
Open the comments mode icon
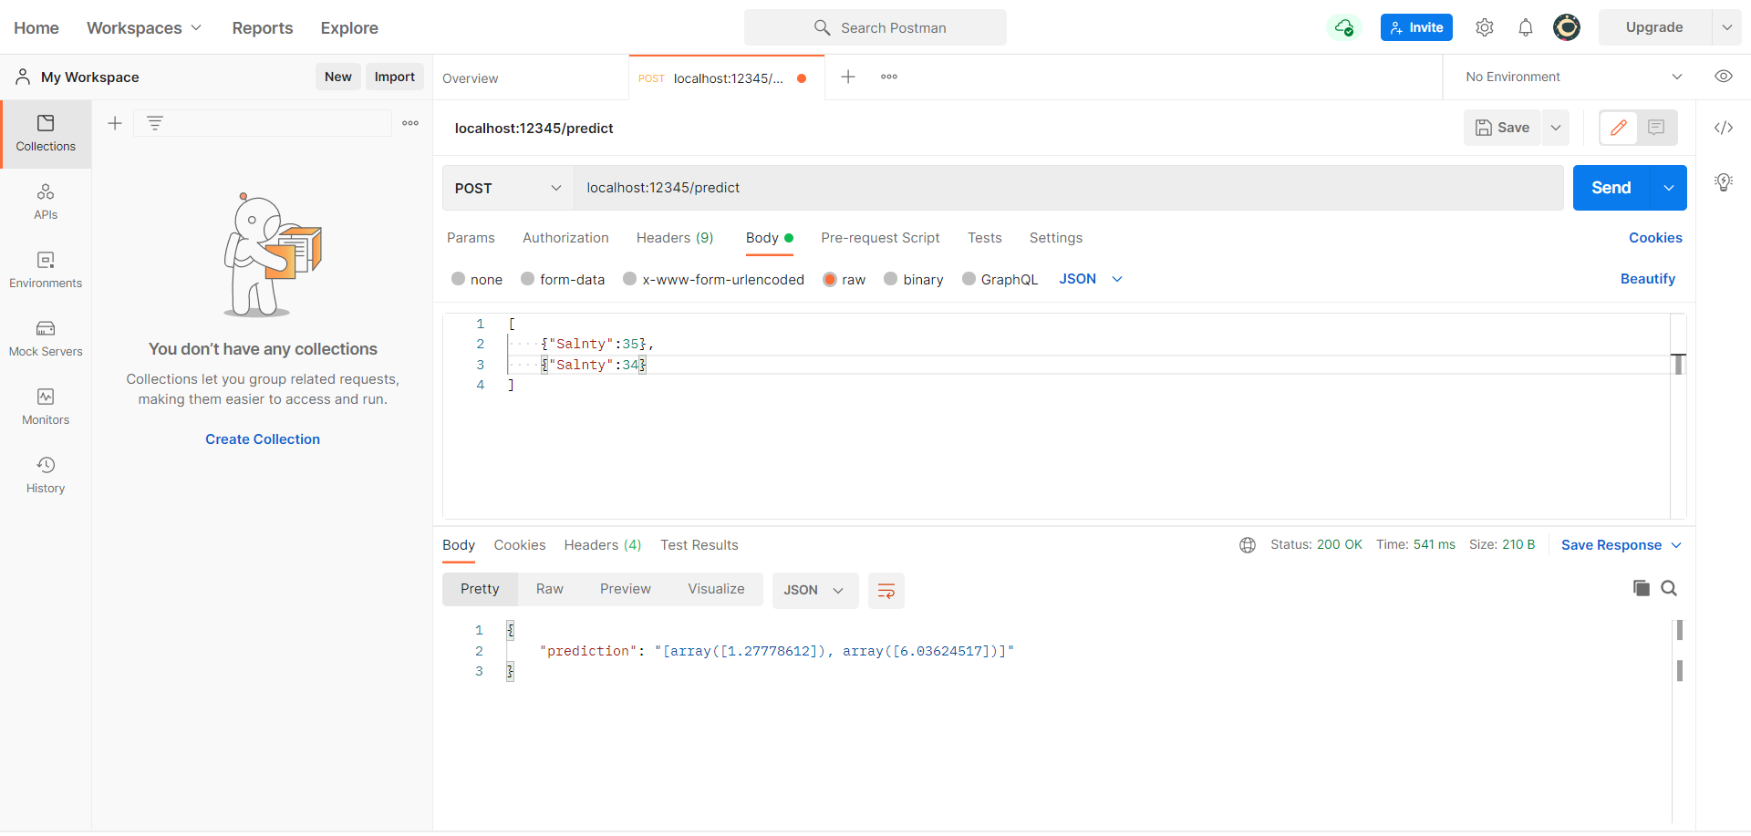click(1656, 128)
